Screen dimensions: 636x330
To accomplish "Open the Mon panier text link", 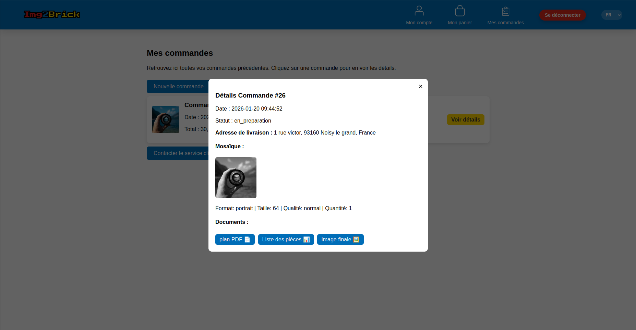I will (460, 23).
